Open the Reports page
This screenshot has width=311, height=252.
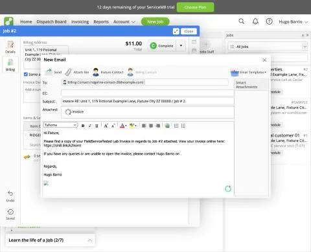point(101,21)
